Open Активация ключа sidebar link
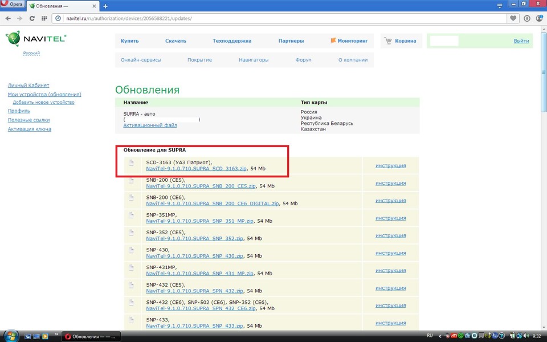The height and width of the screenshot is (342, 547). click(x=29, y=129)
